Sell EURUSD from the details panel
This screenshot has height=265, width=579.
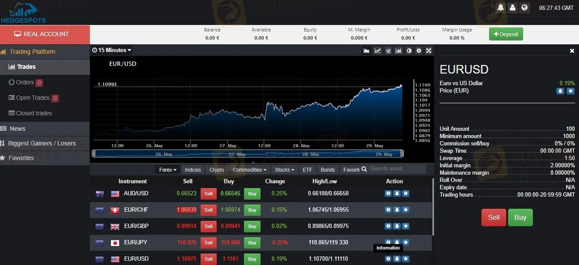(x=494, y=217)
